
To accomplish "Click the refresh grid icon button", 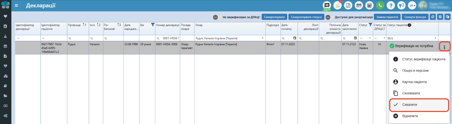I will 433,17.
